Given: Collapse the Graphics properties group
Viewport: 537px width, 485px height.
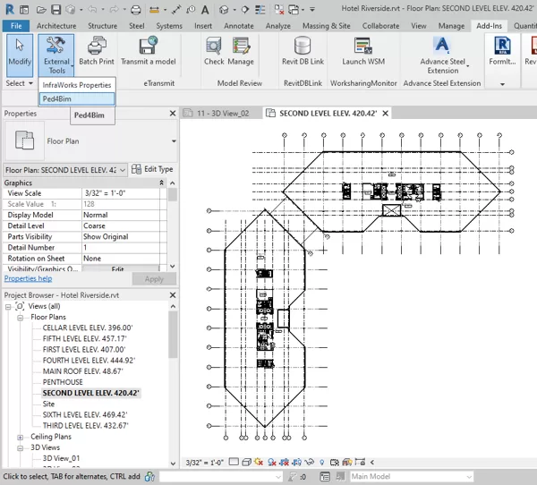Looking at the screenshot, I should coord(161,183).
